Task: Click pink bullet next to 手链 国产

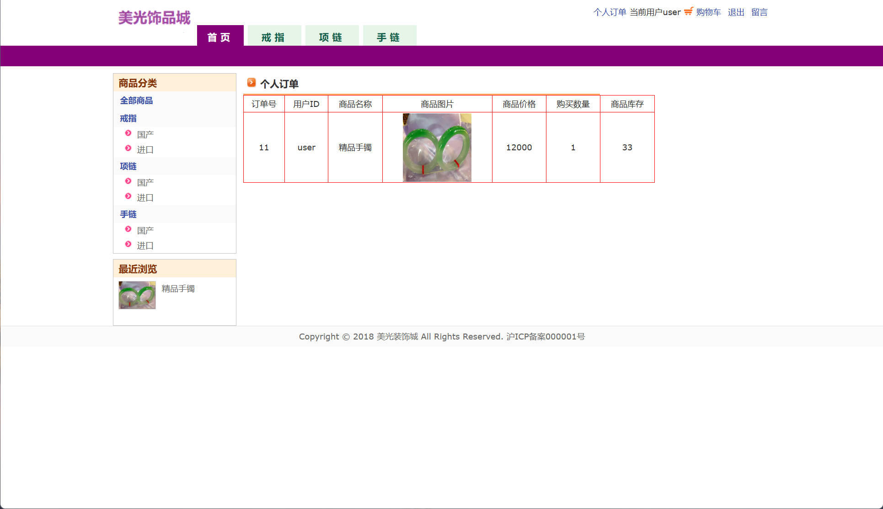Action: click(128, 229)
